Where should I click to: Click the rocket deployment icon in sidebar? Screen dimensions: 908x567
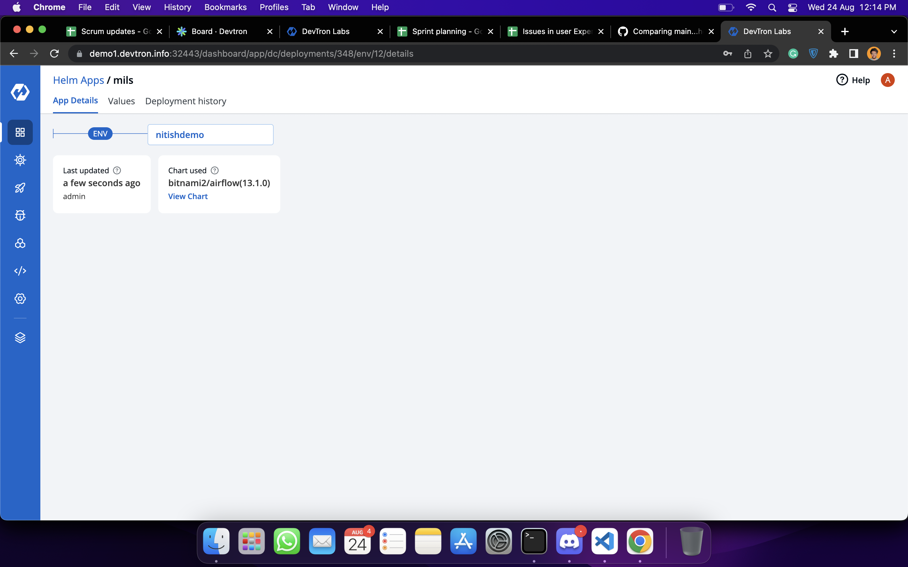pyautogui.click(x=20, y=187)
